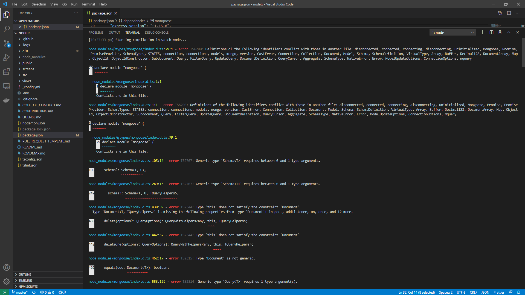Maximize the terminal panel size

coord(509,32)
